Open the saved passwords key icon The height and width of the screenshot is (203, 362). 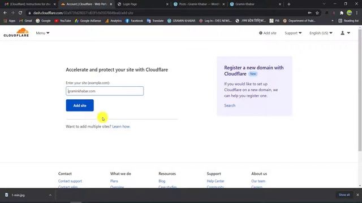(x=309, y=13)
